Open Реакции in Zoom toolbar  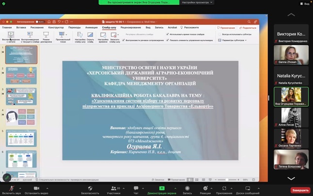[205, 190]
